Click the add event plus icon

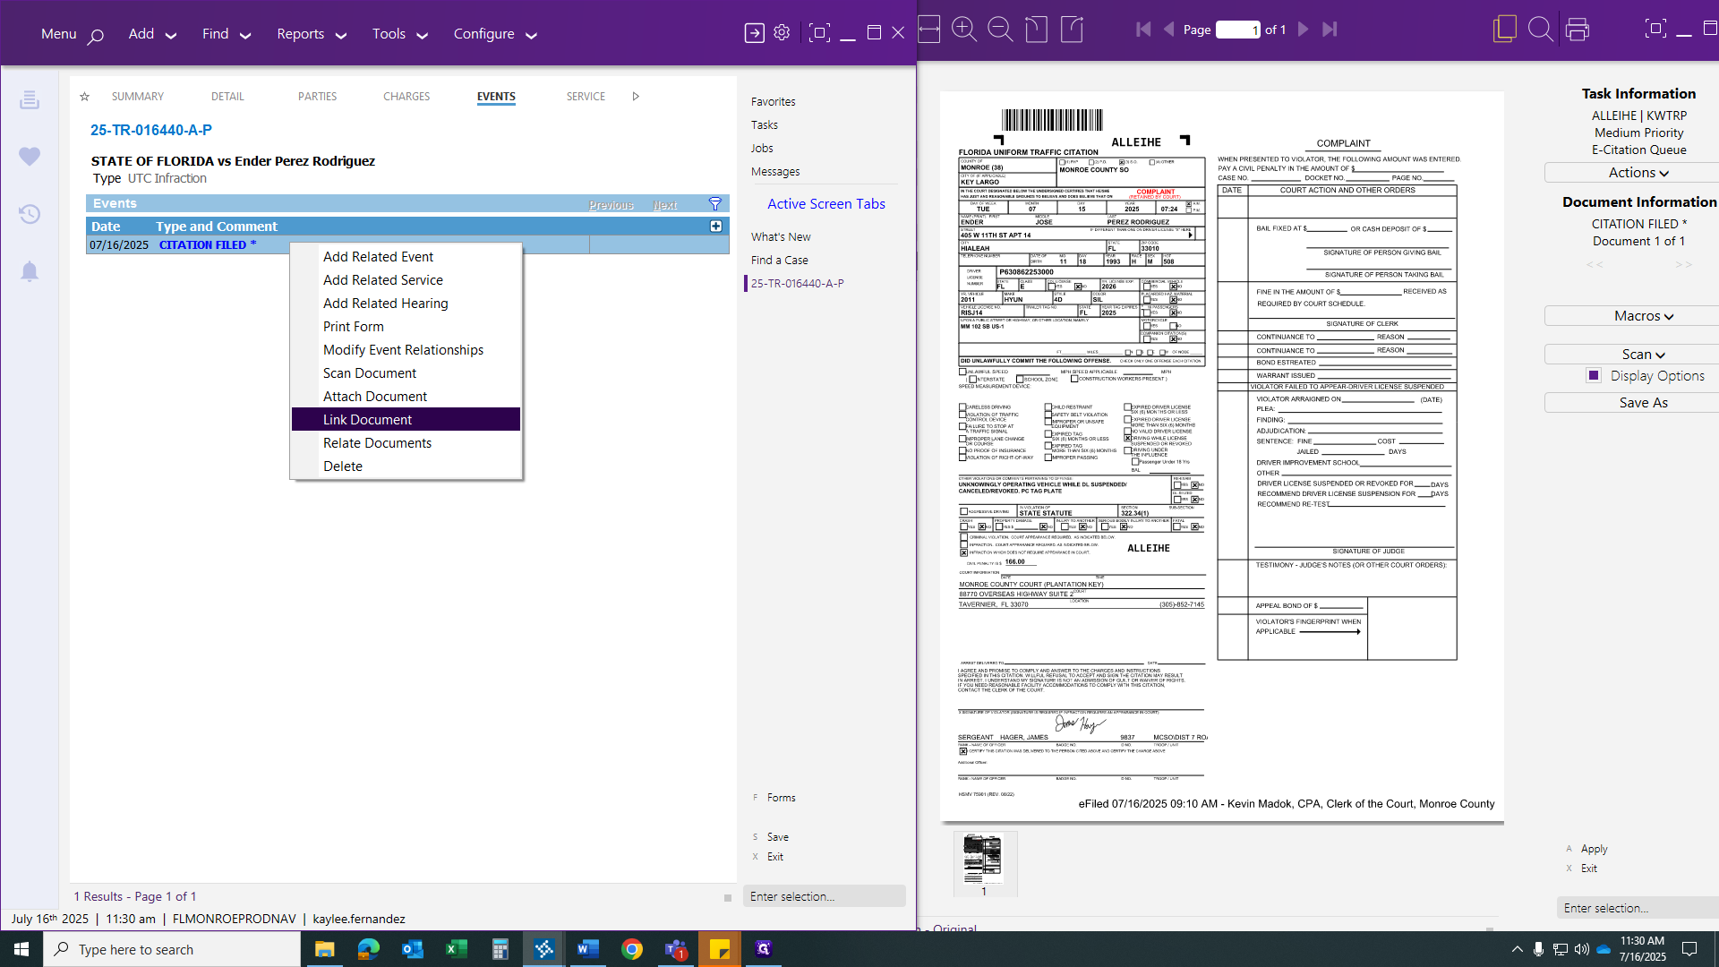pos(715,227)
